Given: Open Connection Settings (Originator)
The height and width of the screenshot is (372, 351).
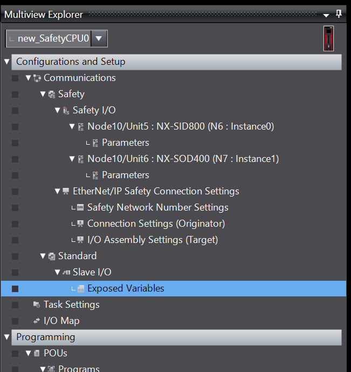Looking at the screenshot, I should coord(156,224).
